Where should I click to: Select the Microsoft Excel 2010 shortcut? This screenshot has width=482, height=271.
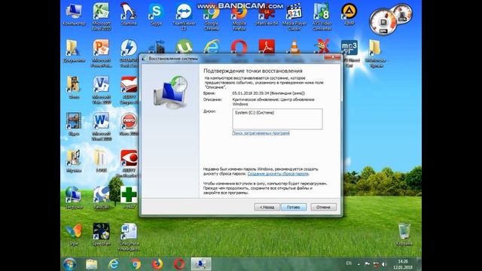pyautogui.click(x=101, y=17)
